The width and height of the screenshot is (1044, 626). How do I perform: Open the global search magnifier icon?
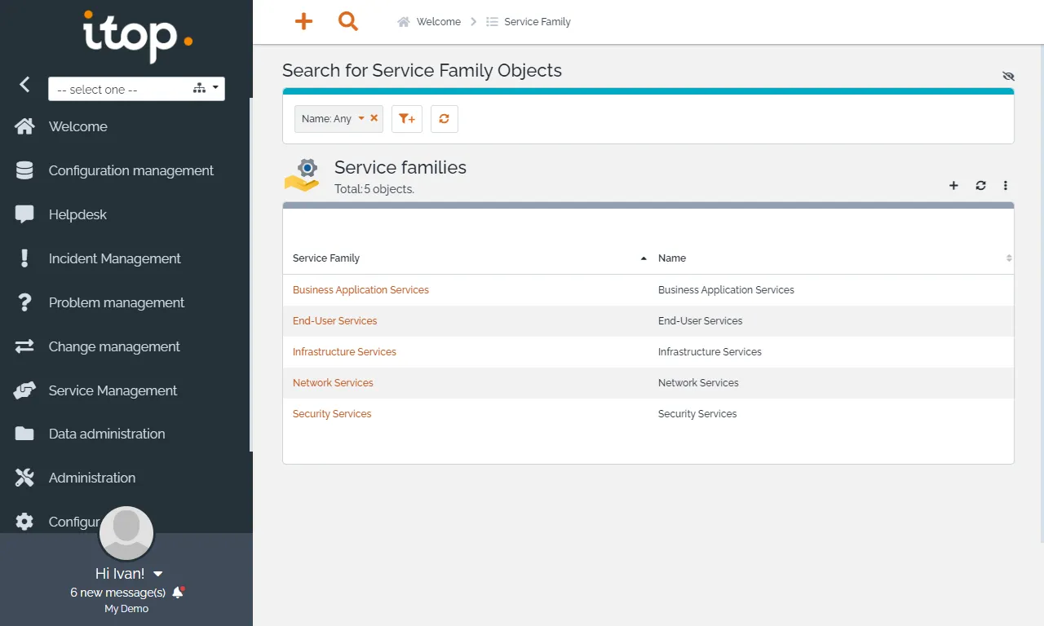coord(348,21)
